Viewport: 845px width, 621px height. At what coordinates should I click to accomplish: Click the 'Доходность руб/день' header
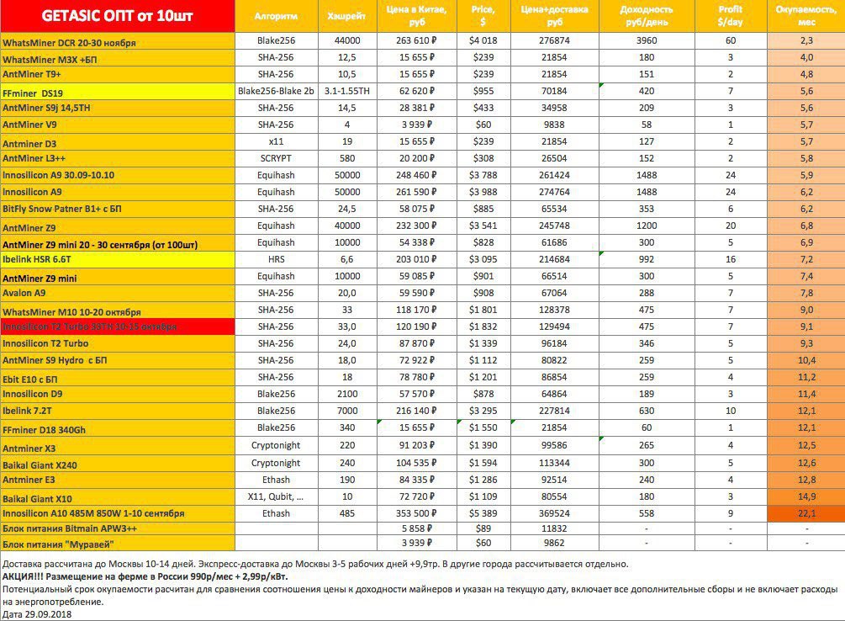pos(646,16)
